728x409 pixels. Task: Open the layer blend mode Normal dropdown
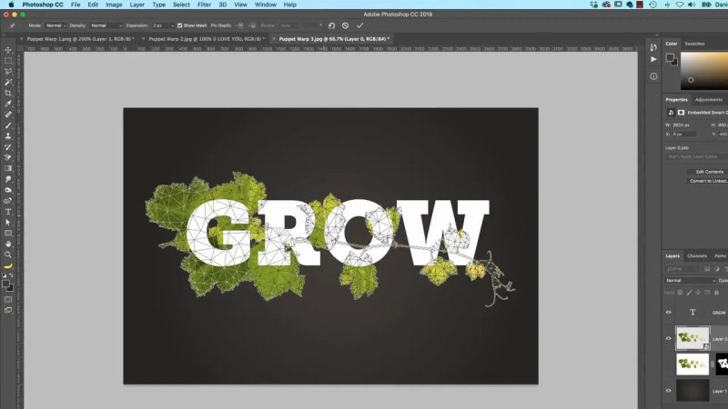point(690,281)
